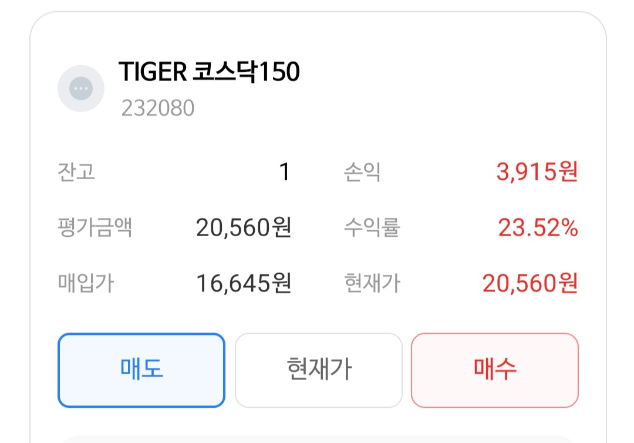Screen dimensions: 634x443
Task: Click the 잔고 label
Action: [x=76, y=172]
